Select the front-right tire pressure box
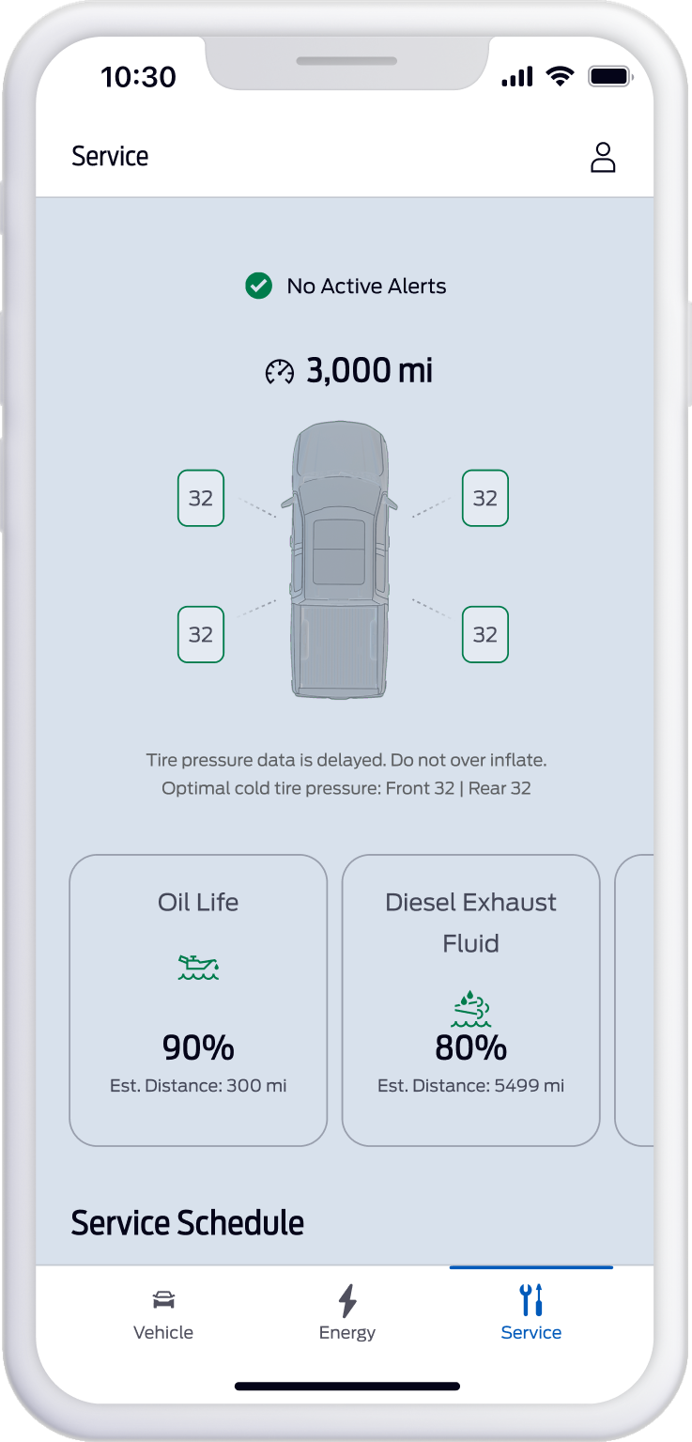The width and height of the screenshot is (692, 1442). [485, 498]
